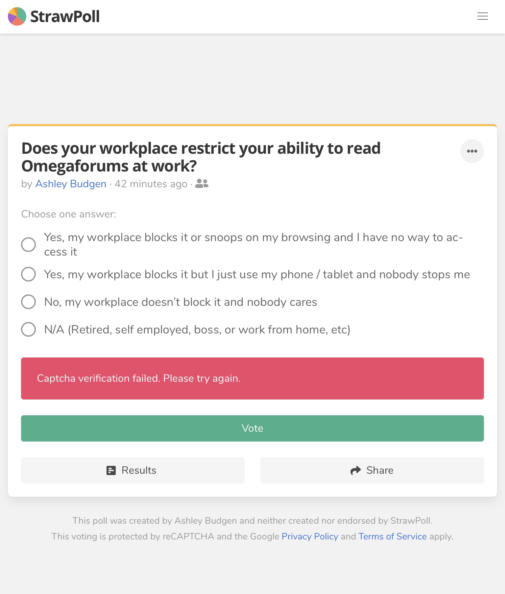This screenshot has width=505, height=594.
Task: Click the '42 minutes ago' timestamp
Action: pyautogui.click(x=151, y=184)
